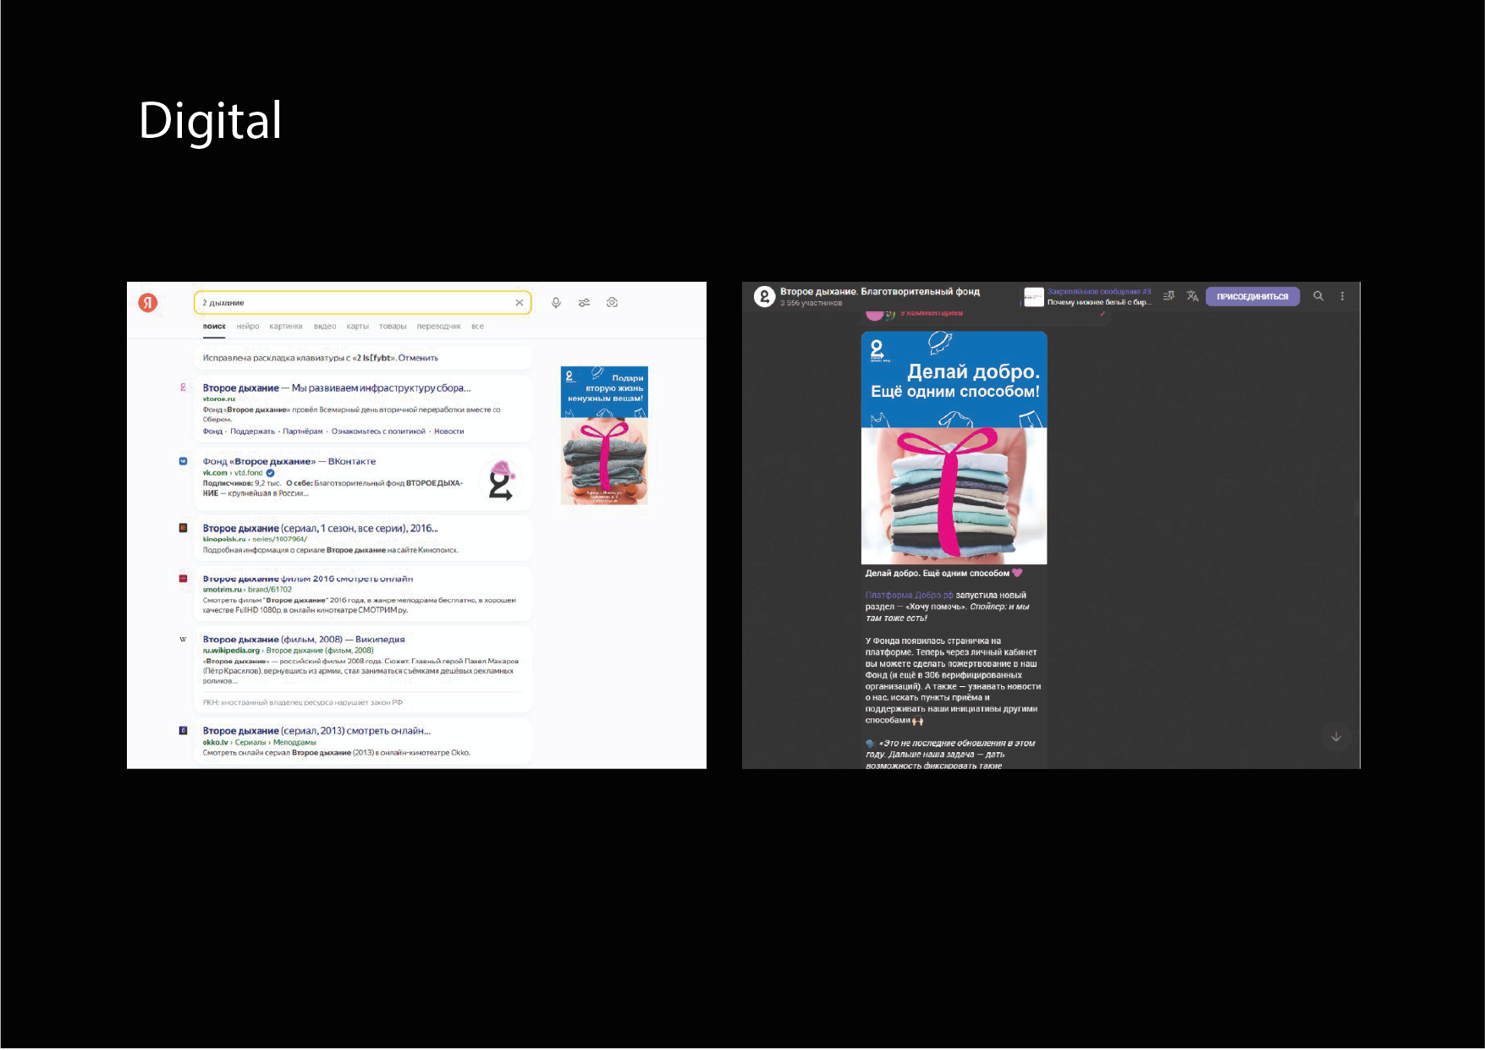Click 'Отменить' keyboard layout correction link

coord(418,358)
